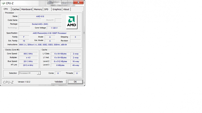Open the Graphics tab

57,9
